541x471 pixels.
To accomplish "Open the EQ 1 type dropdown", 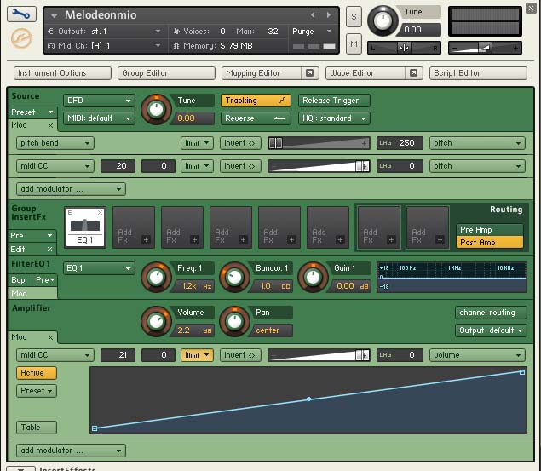I will (99, 268).
